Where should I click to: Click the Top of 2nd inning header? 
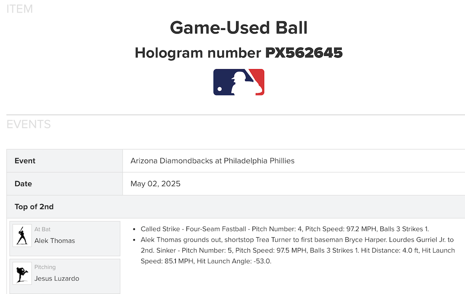(x=34, y=207)
